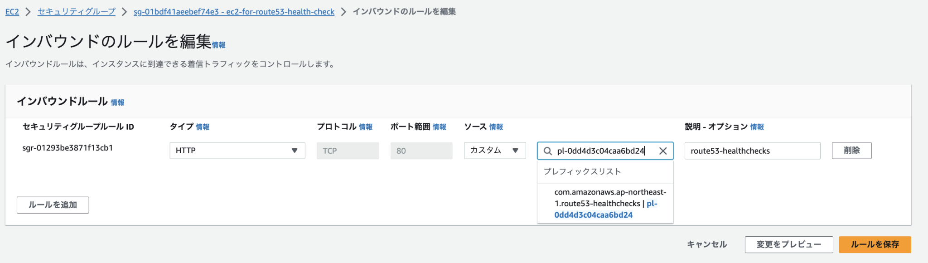Click ルールを追加 button
This screenshot has width=928, height=263.
coord(53,205)
